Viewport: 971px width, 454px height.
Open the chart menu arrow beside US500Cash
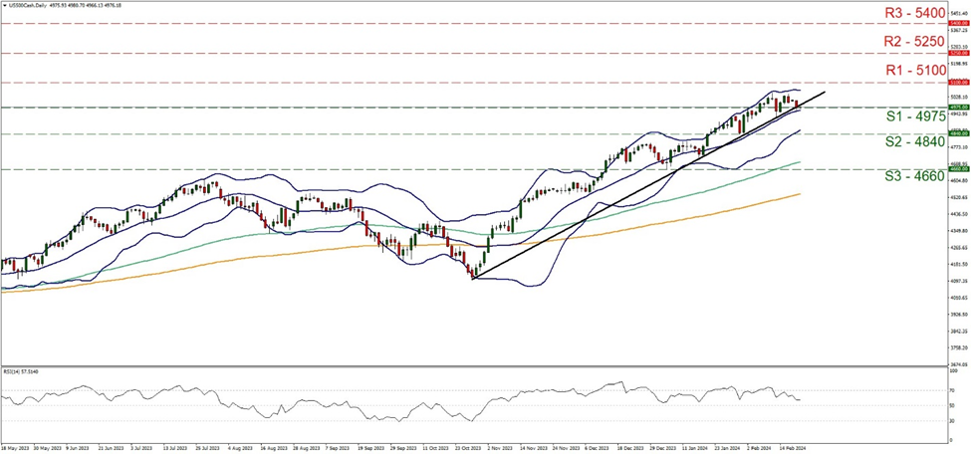pos(4,4)
